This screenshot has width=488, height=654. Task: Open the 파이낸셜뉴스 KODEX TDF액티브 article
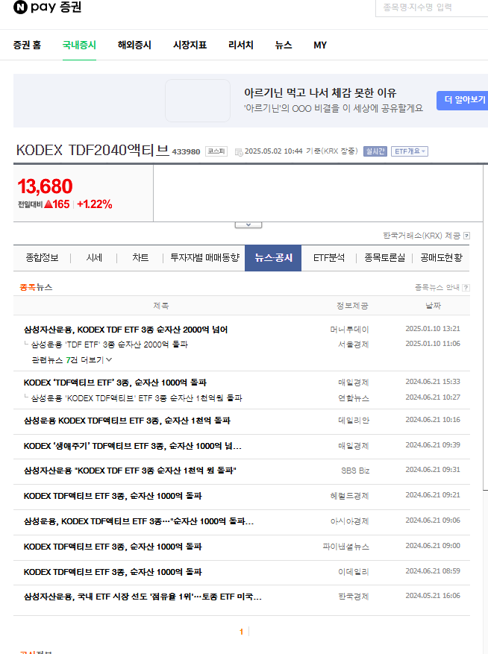[113, 547]
